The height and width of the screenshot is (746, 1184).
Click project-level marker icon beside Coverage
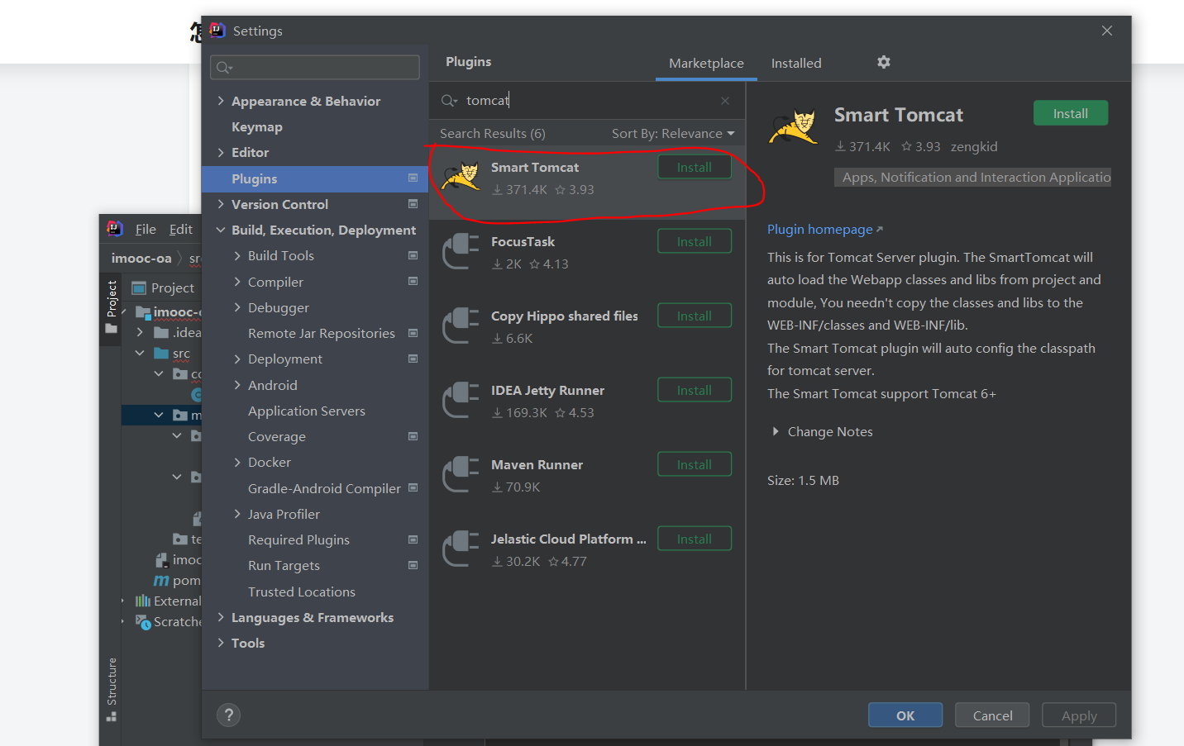[413, 436]
